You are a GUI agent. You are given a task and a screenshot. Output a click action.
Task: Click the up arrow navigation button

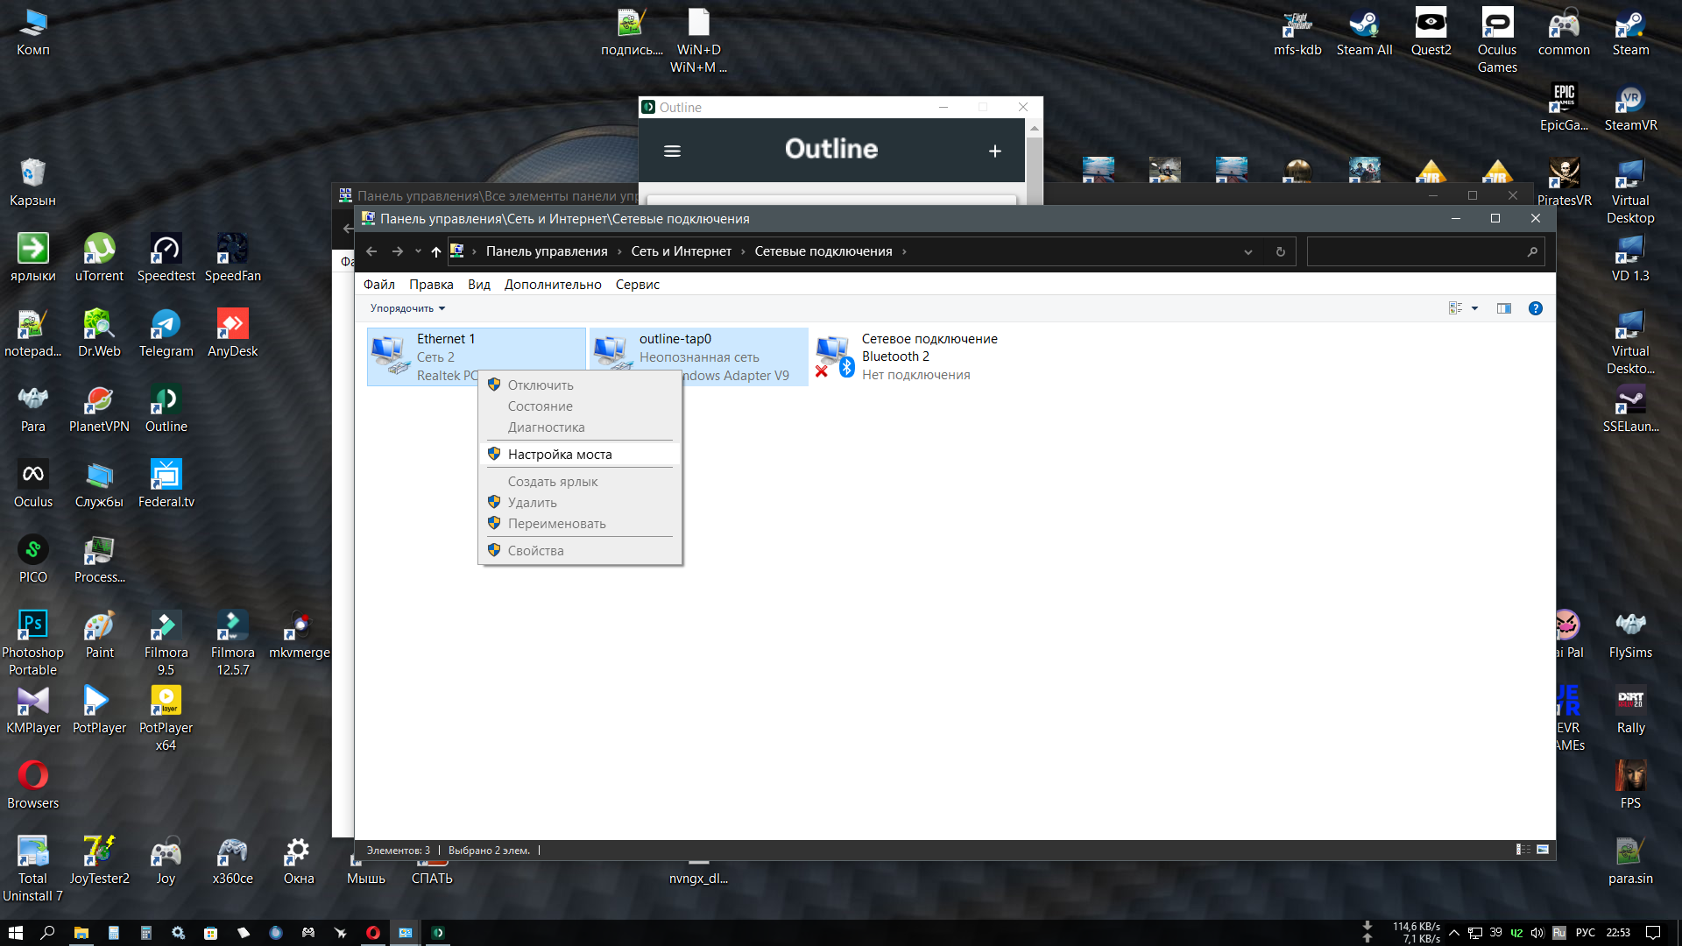click(x=436, y=251)
